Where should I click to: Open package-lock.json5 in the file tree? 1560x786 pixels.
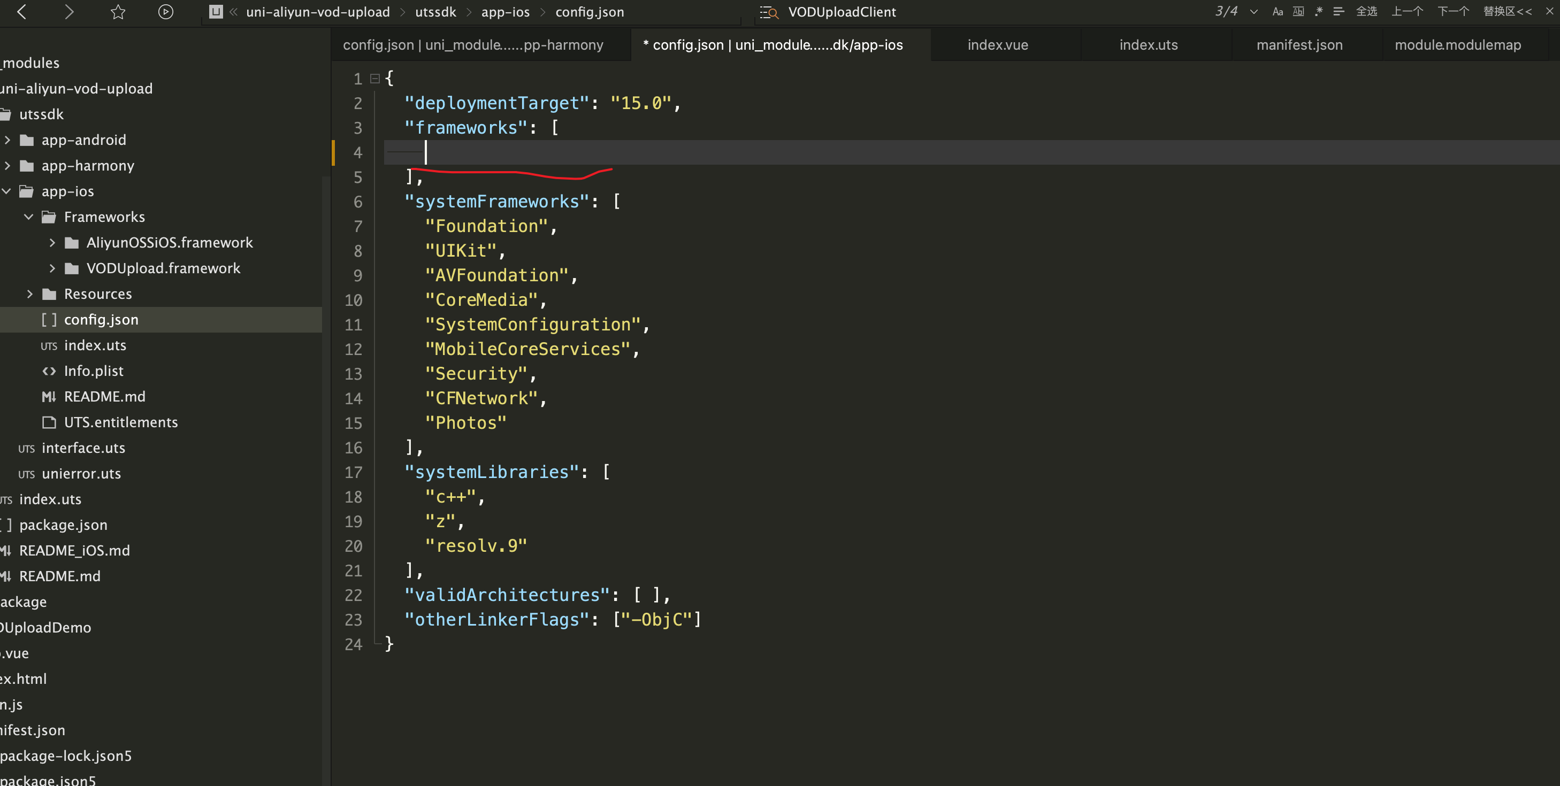pos(65,756)
